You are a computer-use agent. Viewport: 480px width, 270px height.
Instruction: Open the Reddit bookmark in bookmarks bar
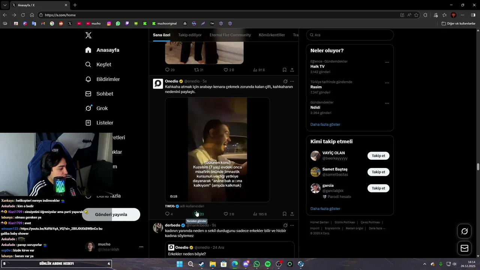[x=61, y=23]
